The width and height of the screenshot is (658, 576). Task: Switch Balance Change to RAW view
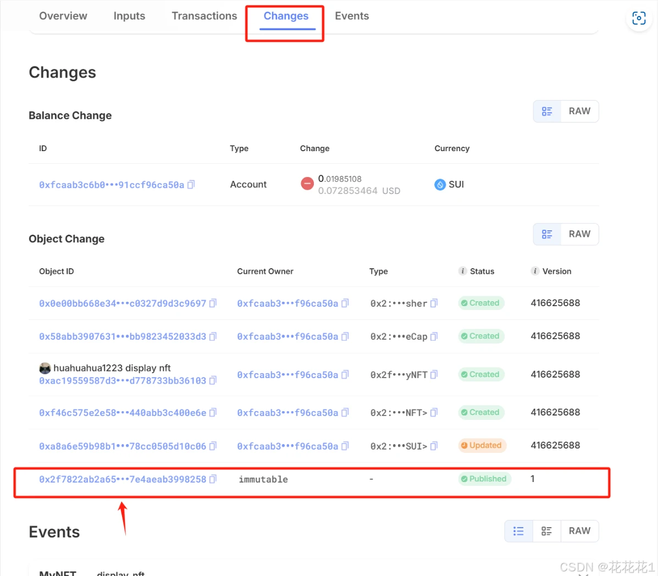pos(579,111)
